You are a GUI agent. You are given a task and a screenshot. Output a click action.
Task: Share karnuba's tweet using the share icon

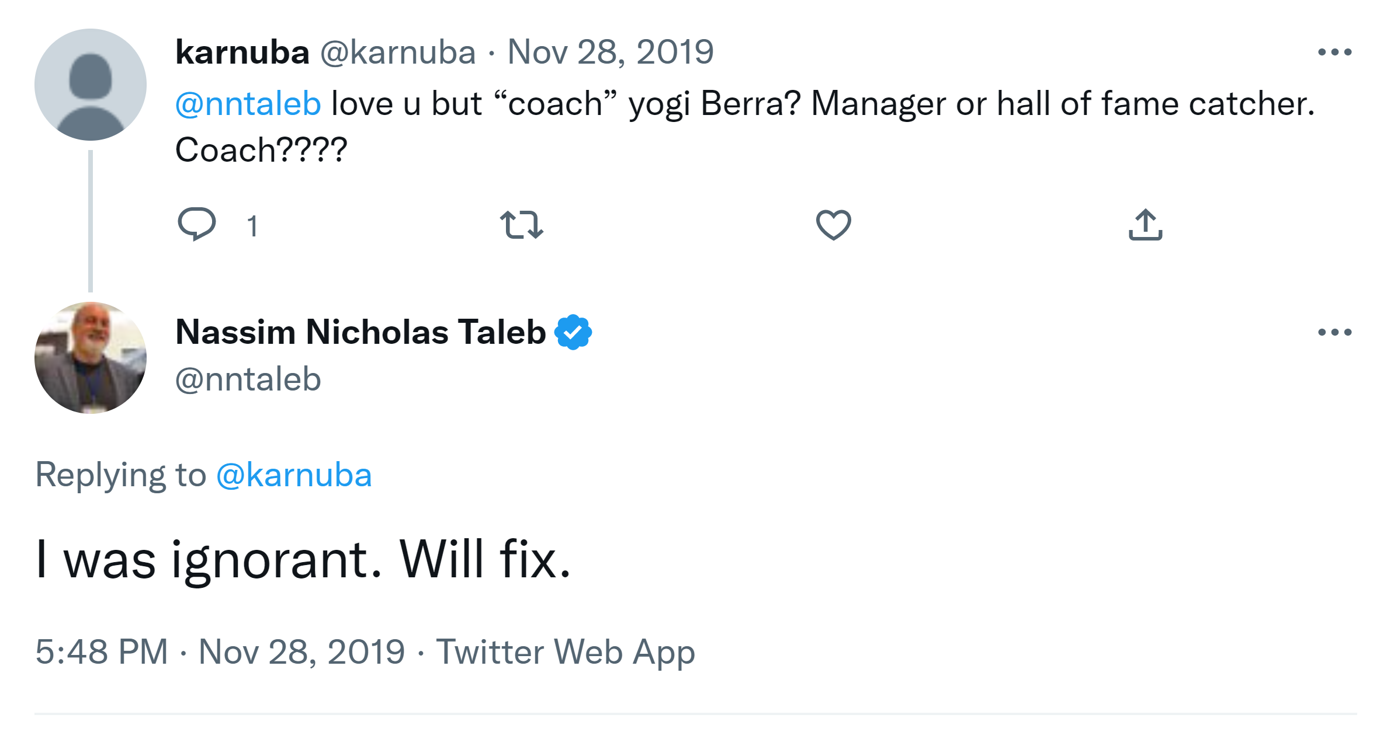(x=1145, y=225)
